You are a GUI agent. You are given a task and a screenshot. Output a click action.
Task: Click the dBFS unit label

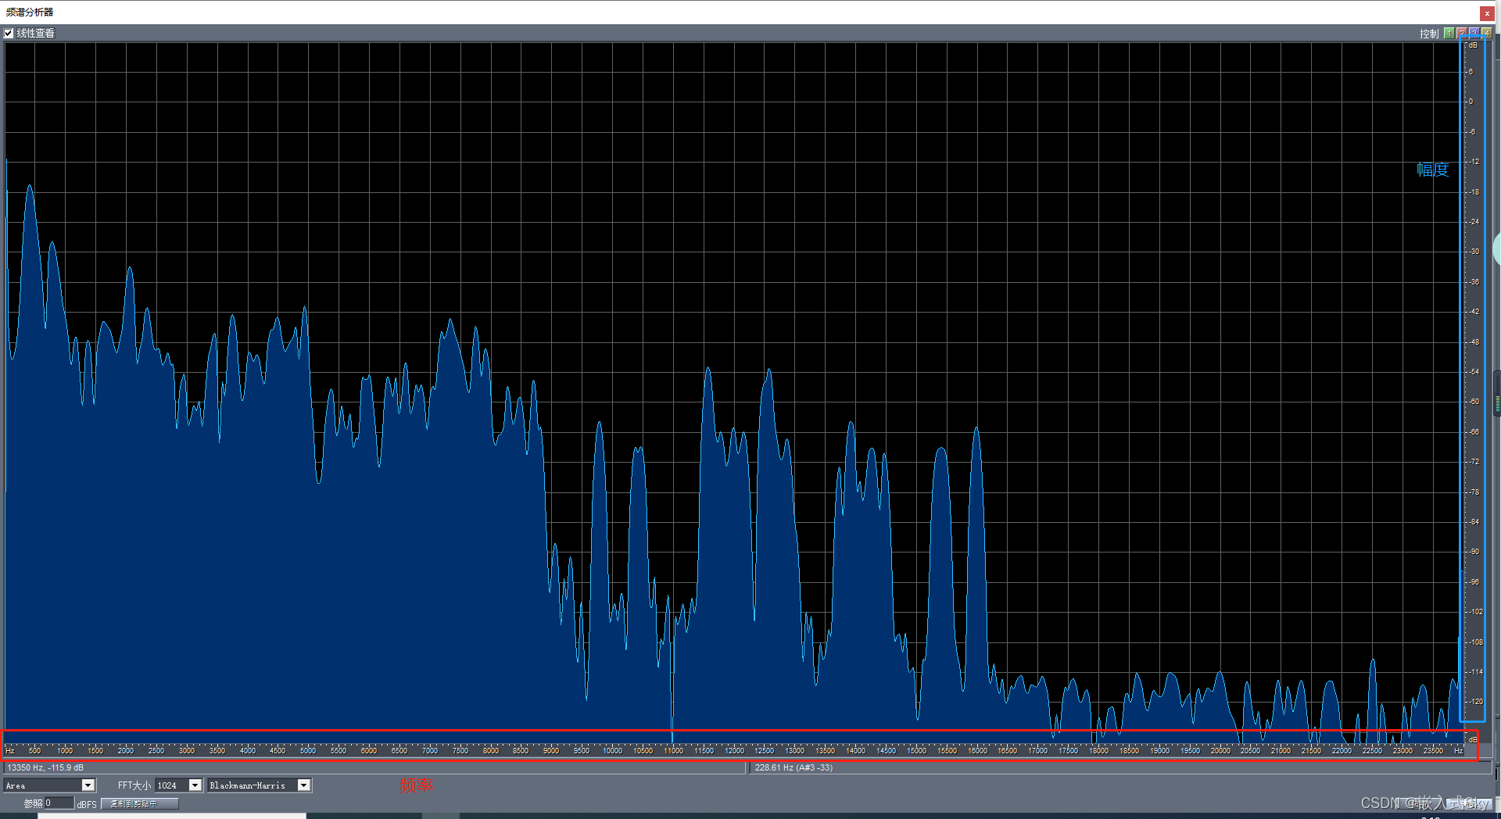87,804
